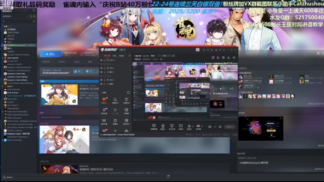
Task: Open the toolbox settings circle icon
Action: pos(128,93)
